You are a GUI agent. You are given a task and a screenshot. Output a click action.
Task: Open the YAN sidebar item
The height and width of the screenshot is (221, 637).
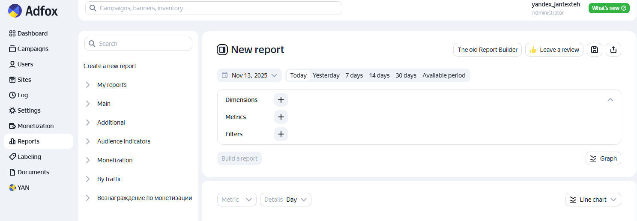point(24,188)
